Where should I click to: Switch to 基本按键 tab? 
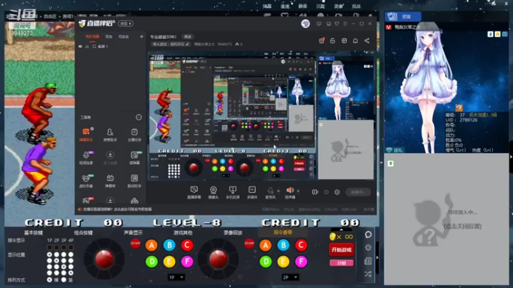click(x=33, y=233)
